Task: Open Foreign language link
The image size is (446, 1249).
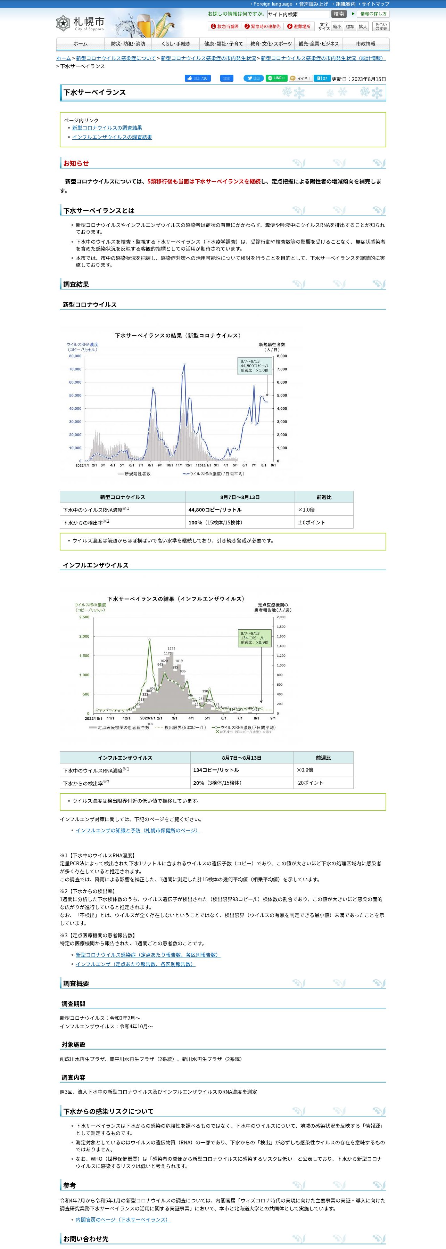Action: (272, 4)
